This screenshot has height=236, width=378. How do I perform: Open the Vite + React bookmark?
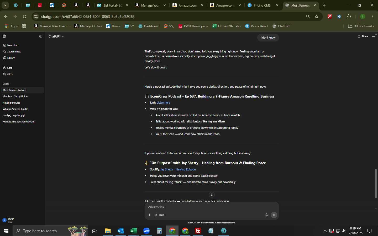256,26
